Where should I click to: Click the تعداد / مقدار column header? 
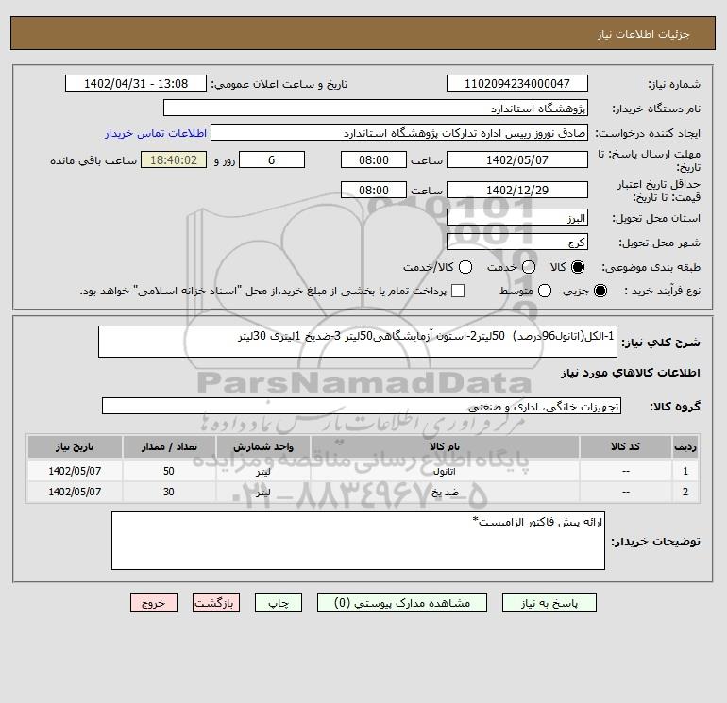(x=169, y=446)
